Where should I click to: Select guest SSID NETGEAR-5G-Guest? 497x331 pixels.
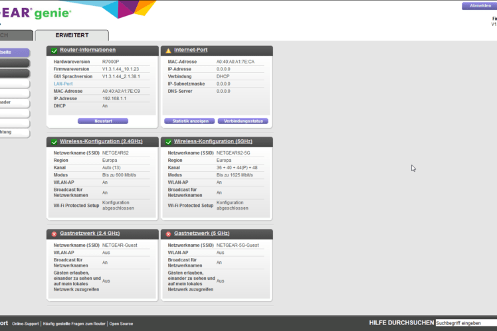(x=238, y=245)
